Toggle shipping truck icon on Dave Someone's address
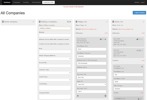Image resolution: width=147 pixels, height=100 pixels. 101,39
